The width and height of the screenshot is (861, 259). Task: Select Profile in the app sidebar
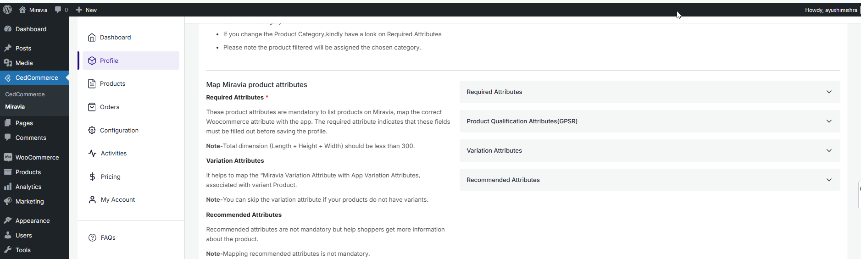pos(131,61)
